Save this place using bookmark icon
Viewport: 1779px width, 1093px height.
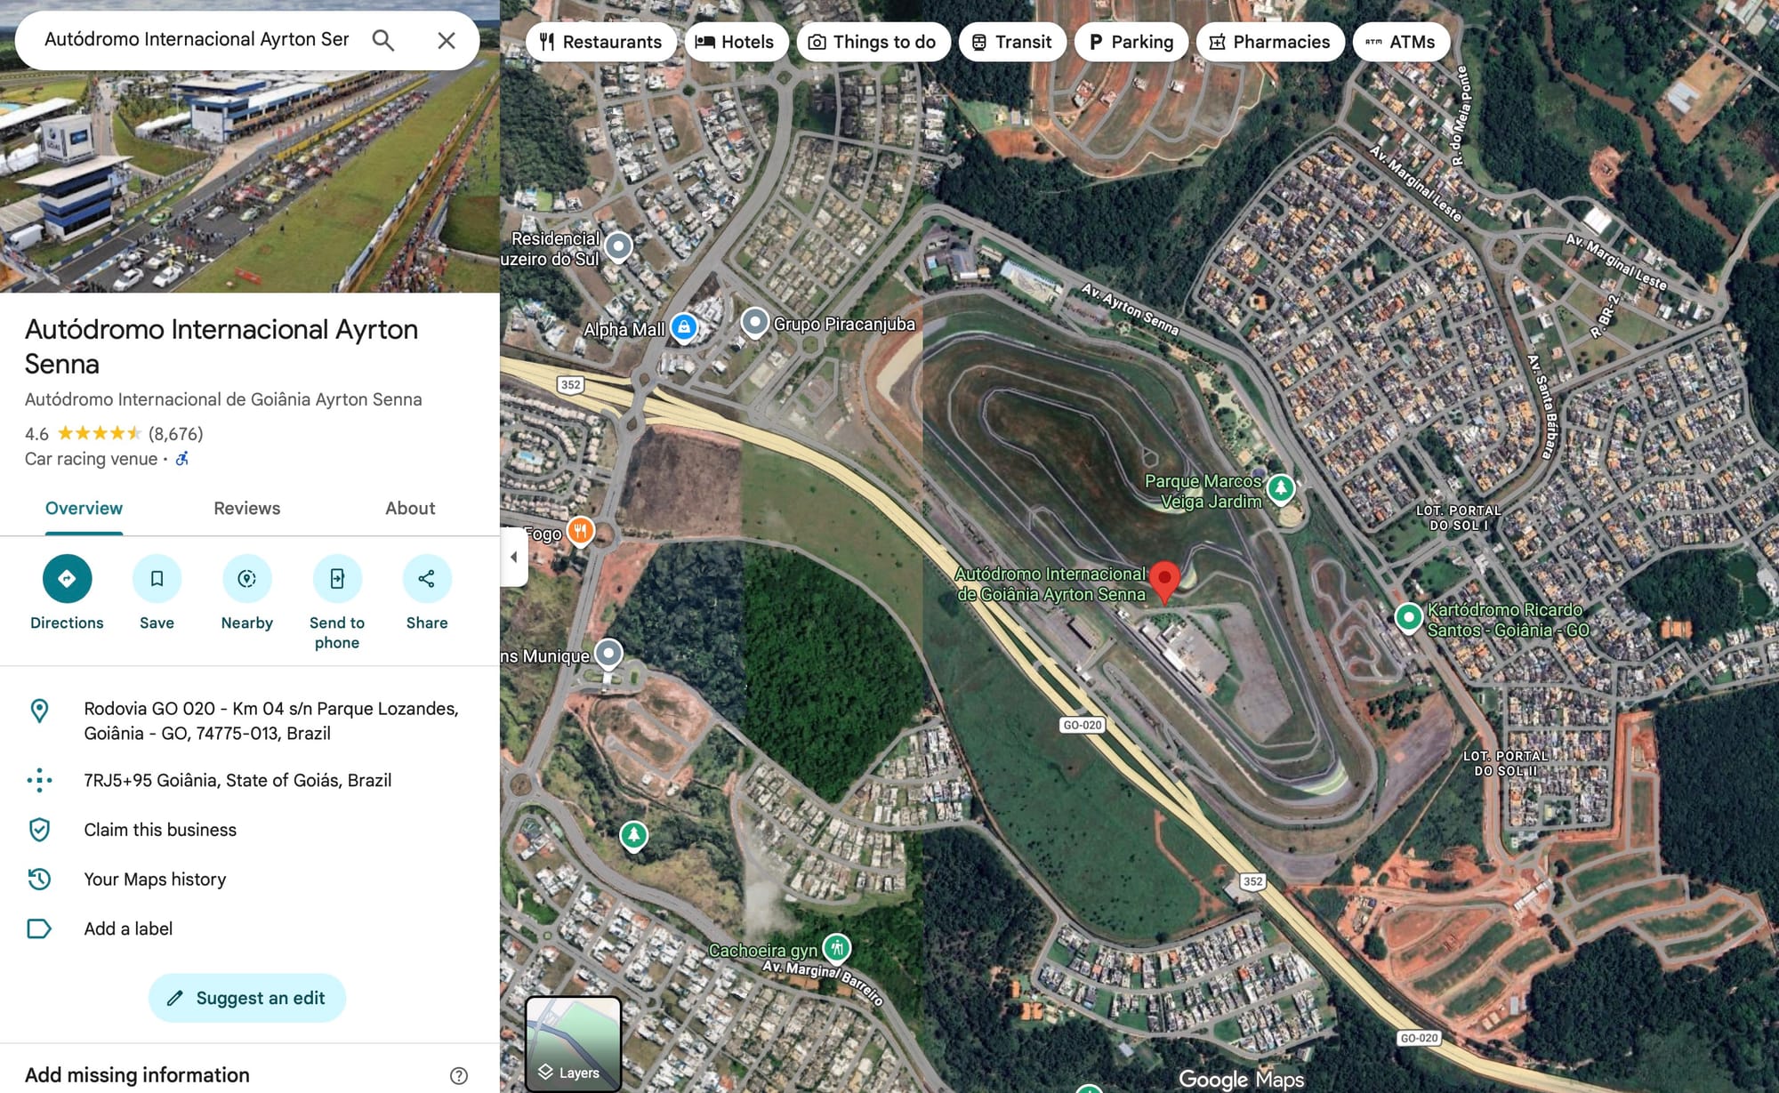tap(157, 579)
